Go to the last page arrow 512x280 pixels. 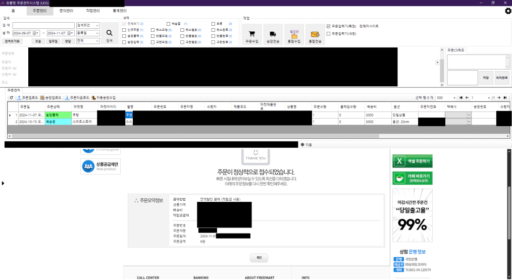click(x=505, y=97)
